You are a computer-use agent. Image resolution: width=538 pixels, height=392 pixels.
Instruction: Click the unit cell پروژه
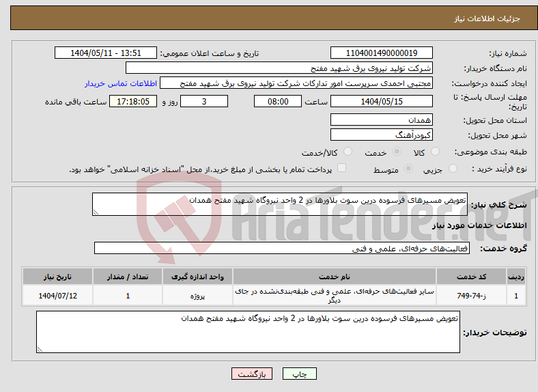197,296
